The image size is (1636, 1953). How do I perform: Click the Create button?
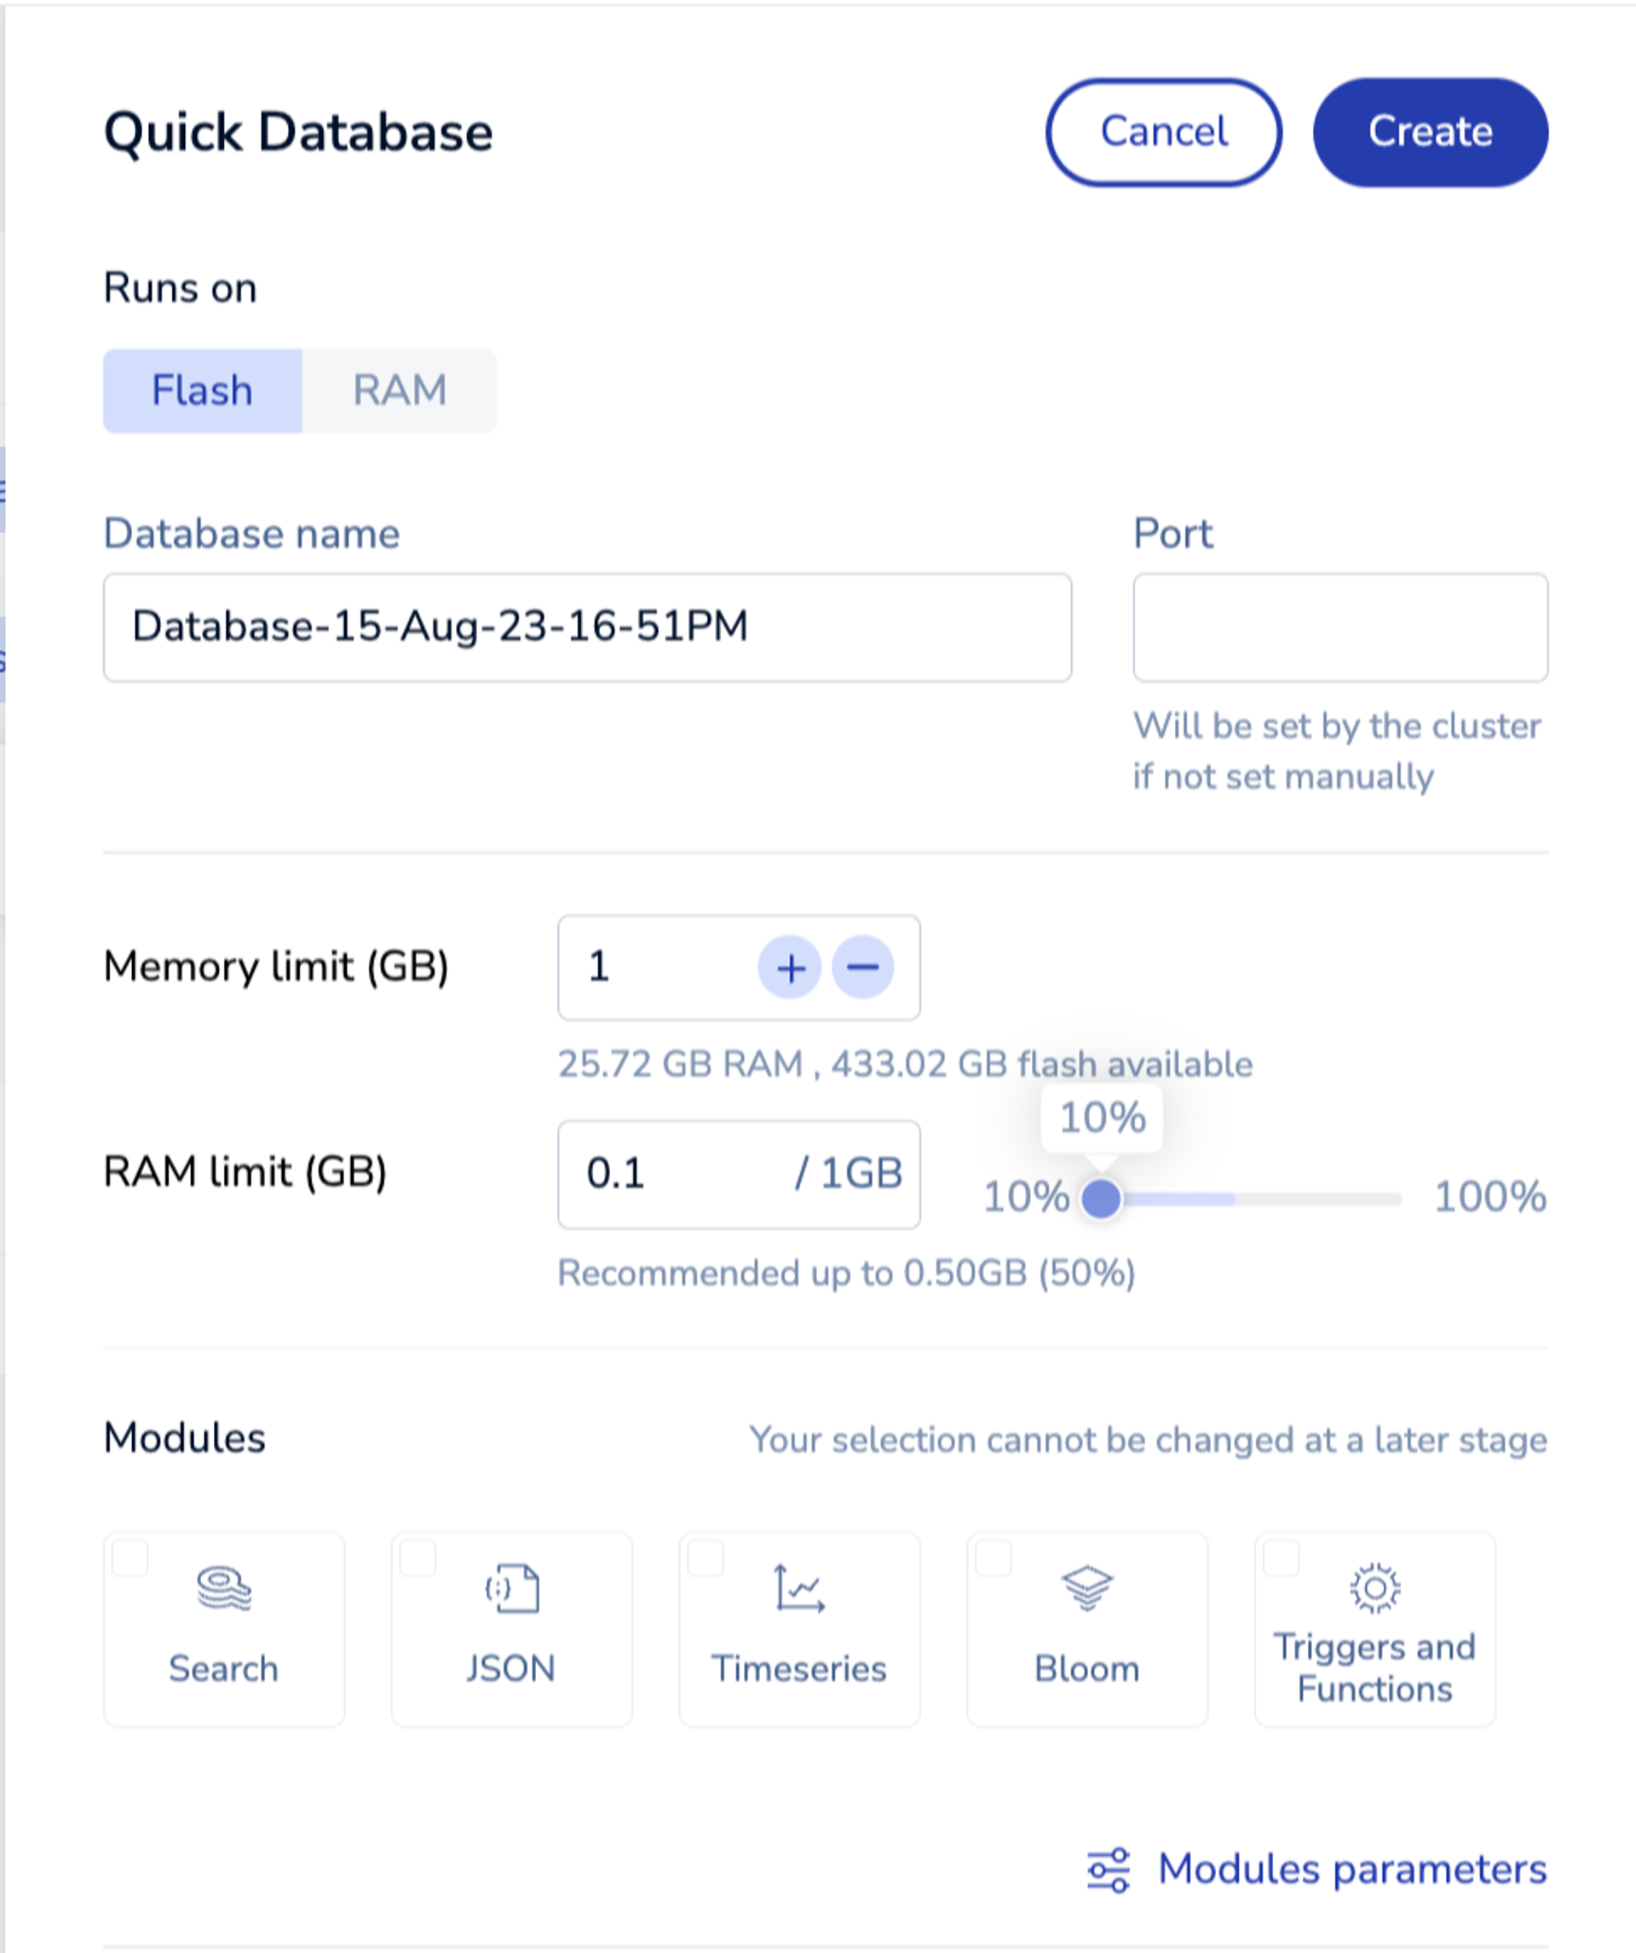click(1431, 132)
